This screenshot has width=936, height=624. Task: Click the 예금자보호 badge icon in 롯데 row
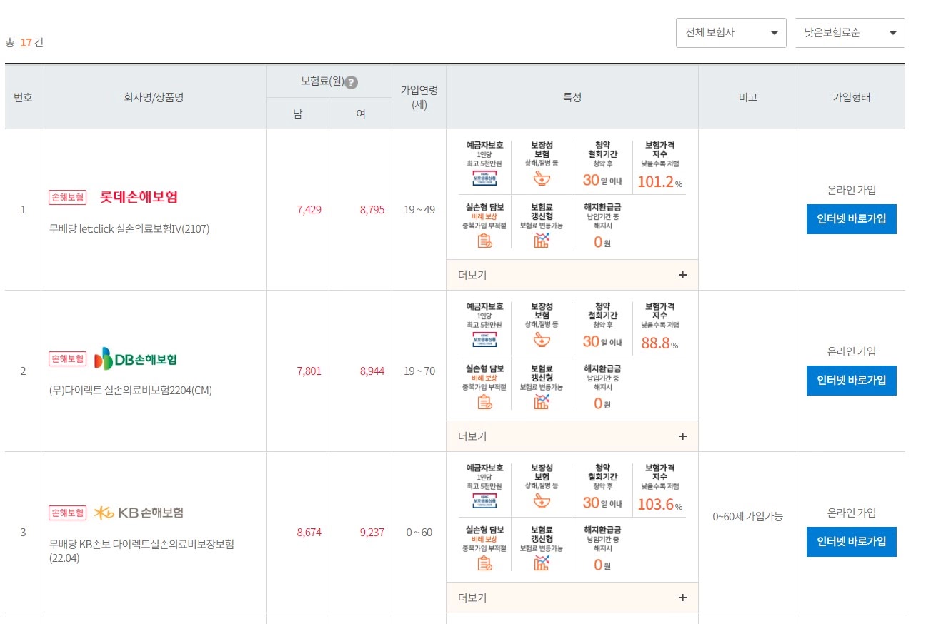point(484,178)
